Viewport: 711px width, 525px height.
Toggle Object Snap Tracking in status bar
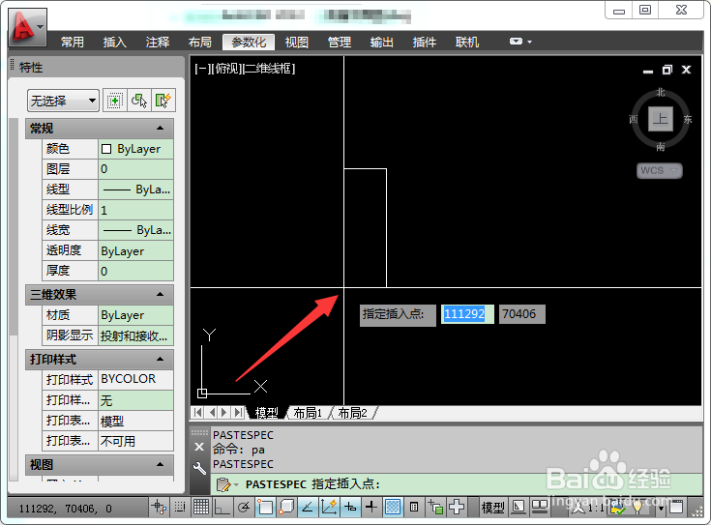308,507
